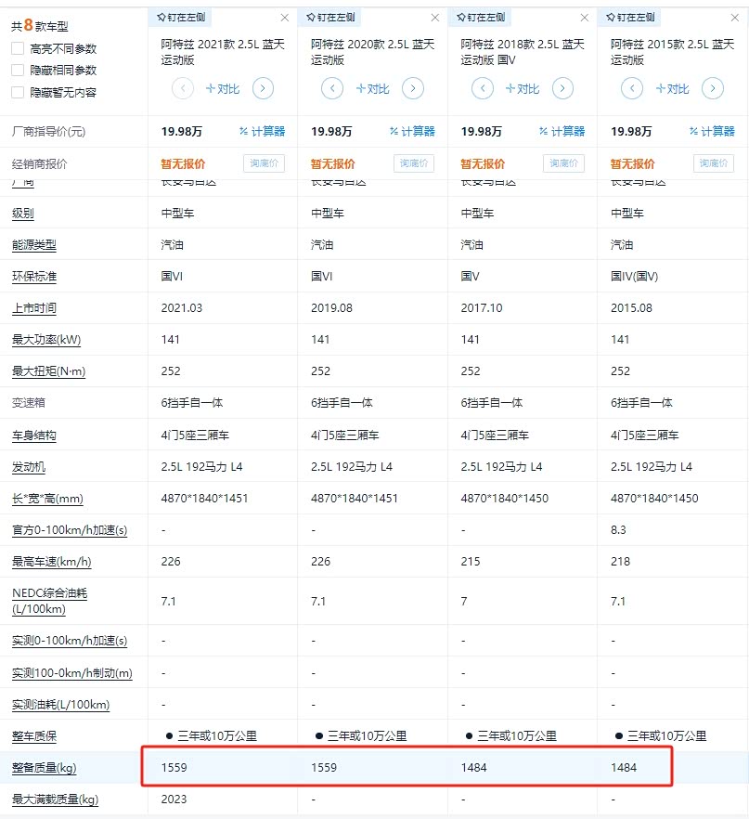Open price calculator for 2021款

pos(262,132)
